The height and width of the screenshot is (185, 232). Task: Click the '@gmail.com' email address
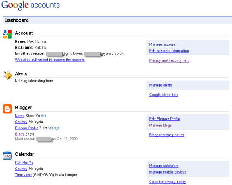(x=72, y=54)
